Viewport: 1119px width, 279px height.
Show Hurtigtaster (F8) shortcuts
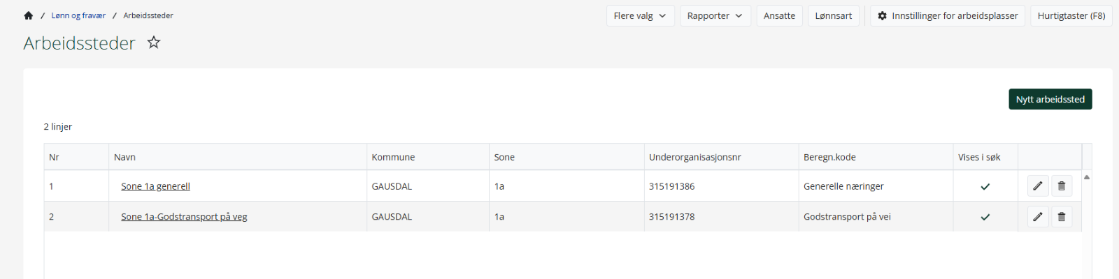tap(1071, 15)
